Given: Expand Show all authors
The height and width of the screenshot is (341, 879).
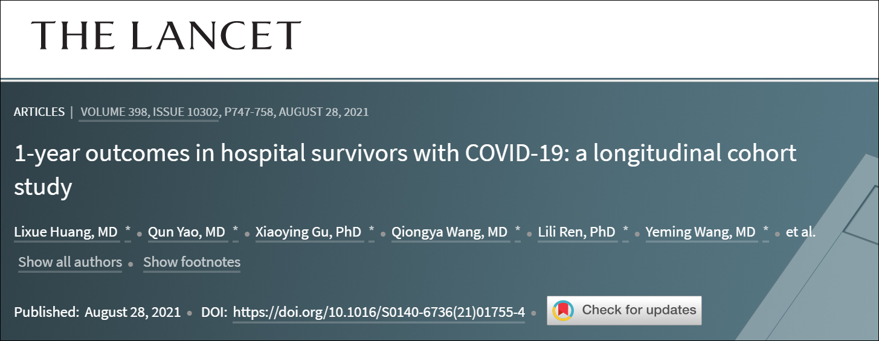Looking at the screenshot, I should pyautogui.click(x=70, y=263).
